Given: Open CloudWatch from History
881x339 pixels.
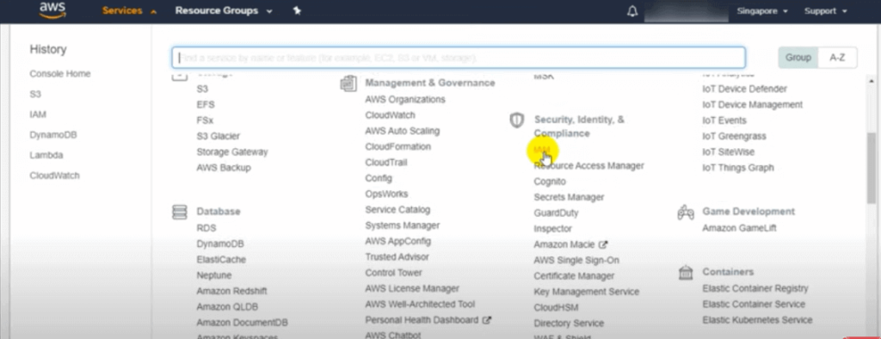Looking at the screenshot, I should (54, 176).
